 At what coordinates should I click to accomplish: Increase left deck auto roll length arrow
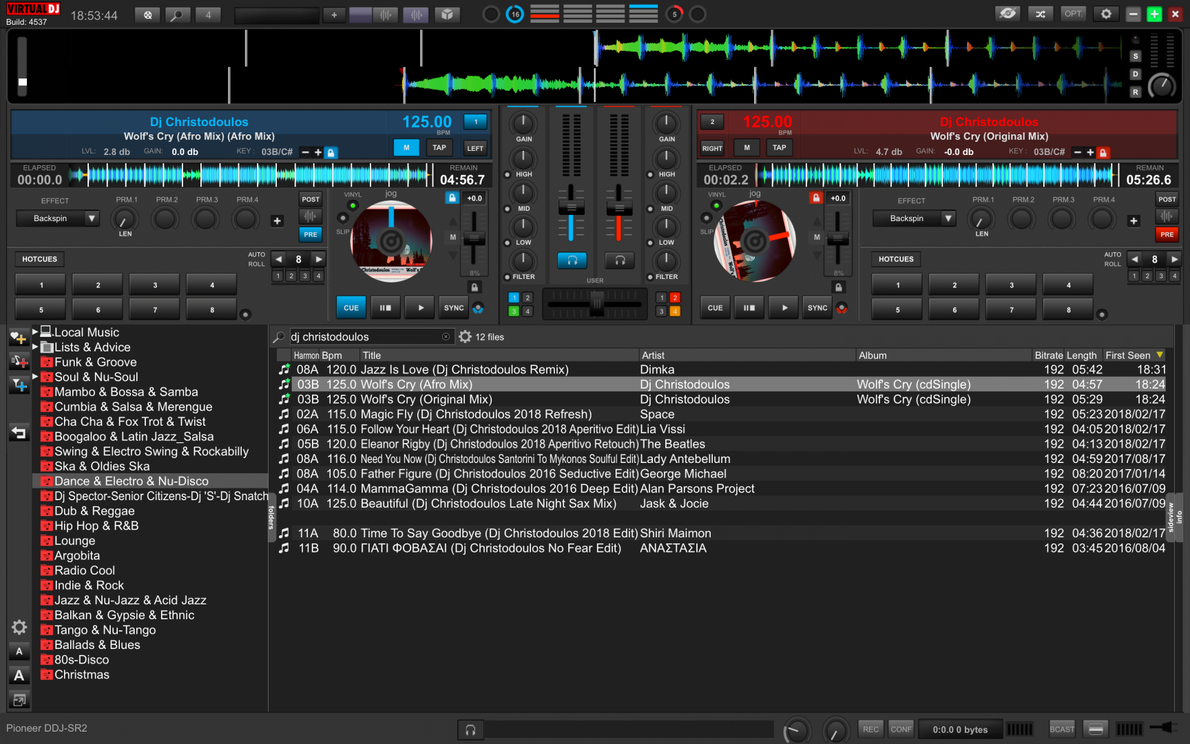[x=318, y=259]
